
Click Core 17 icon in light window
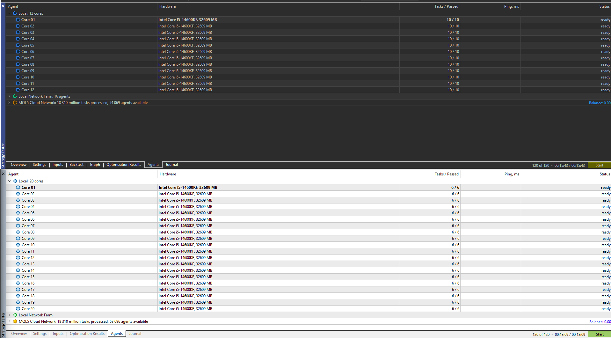[18, 290]
